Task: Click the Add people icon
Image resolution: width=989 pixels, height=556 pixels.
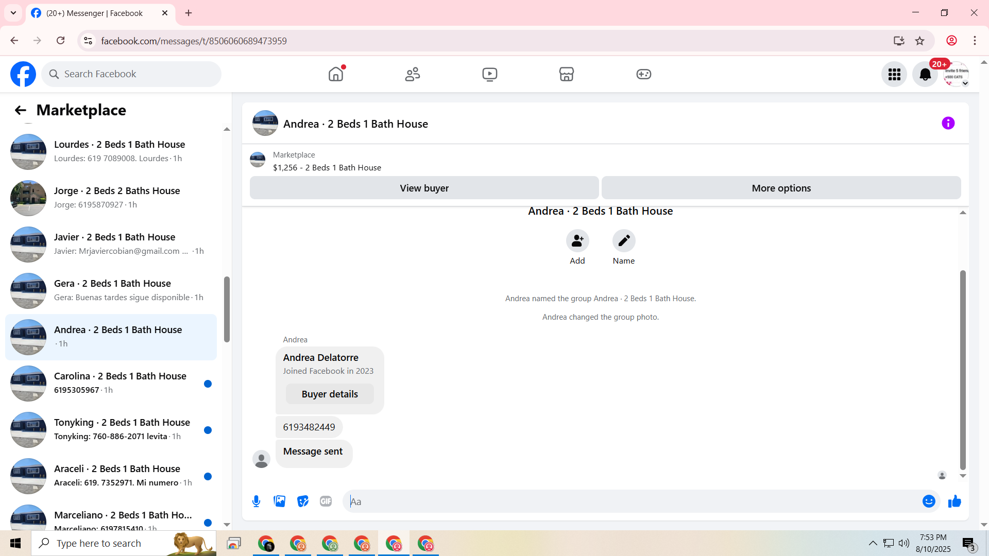Action: [x=577, y=241]
